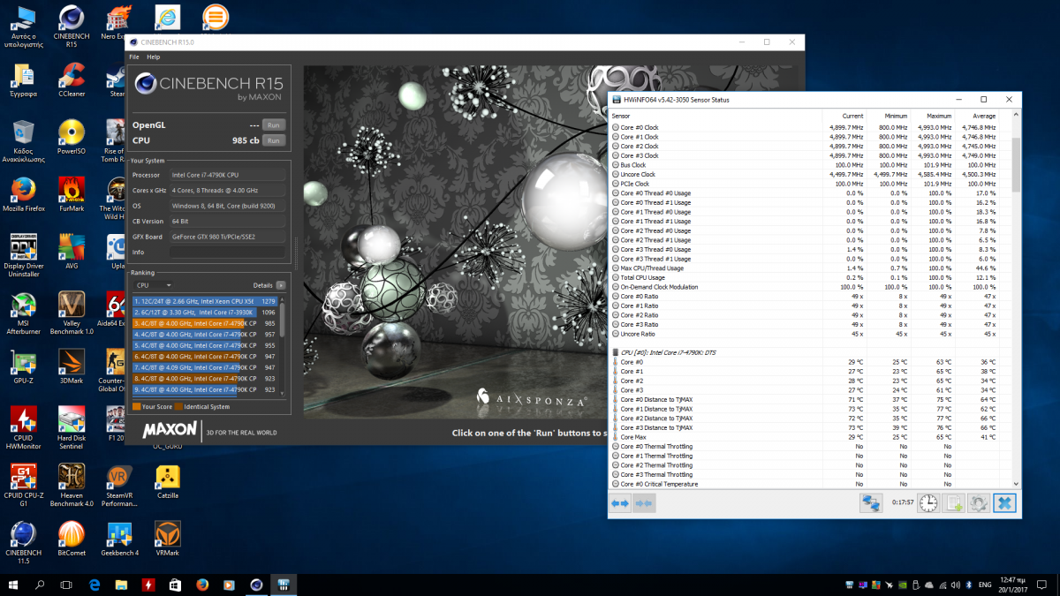This screenshot has height=596, width=1060.
Task: Open the CINEBENCH 11.5 desktop shortcut
Action: (24, 542)
